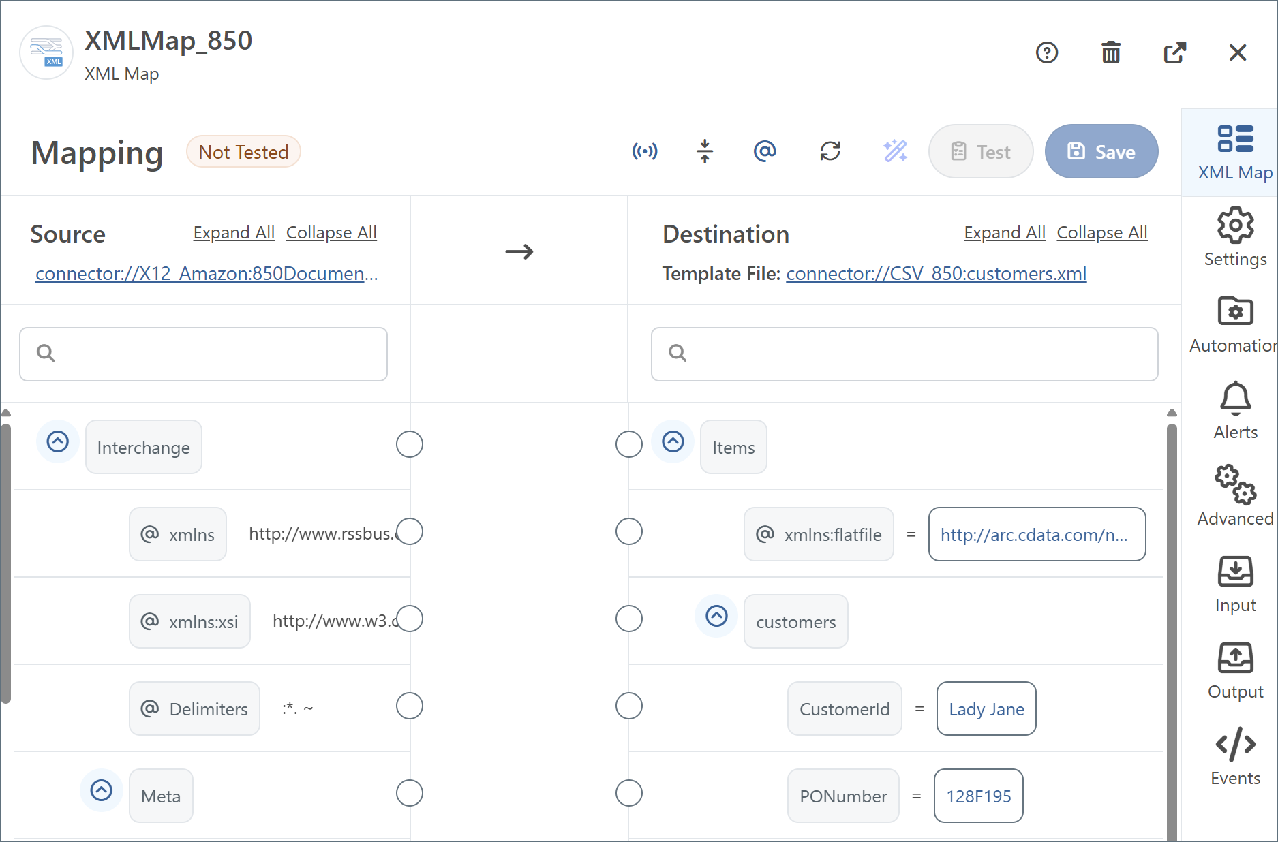Viewport: 1278px width, 842px height.
Task: Click the trash delete connector icon
Action: [1110, 52]
